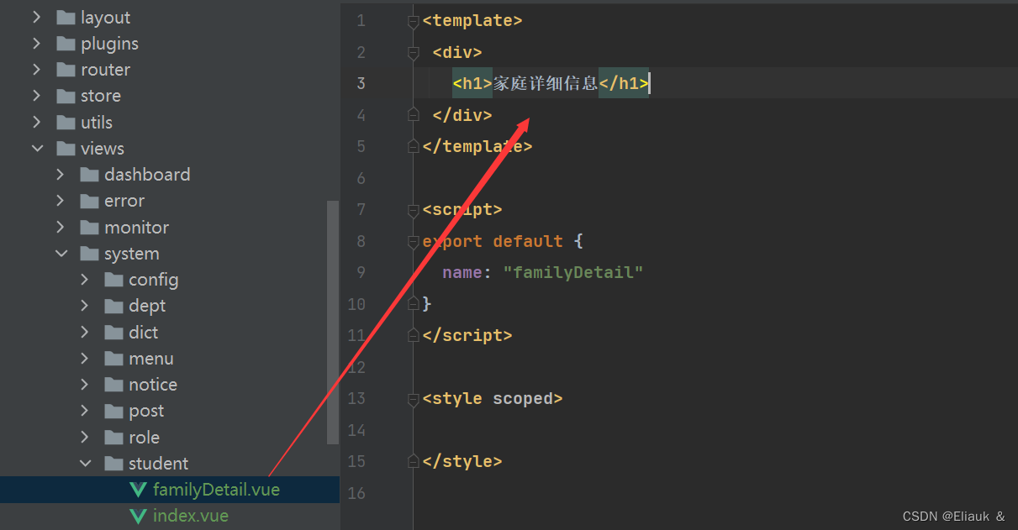Click the 'scoped' attribute on line 13
Image resolution: width=1018 pixels, height=530 pixels.
coord(522,398)
